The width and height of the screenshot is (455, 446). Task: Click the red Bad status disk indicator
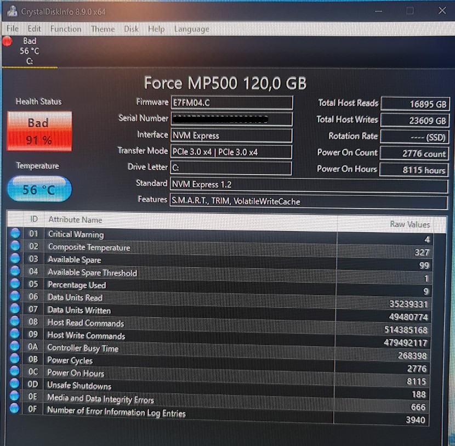coord(7,42)
